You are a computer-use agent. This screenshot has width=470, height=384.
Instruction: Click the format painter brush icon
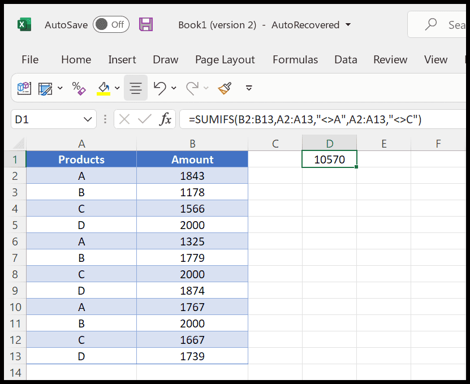(x=225, y=88)
